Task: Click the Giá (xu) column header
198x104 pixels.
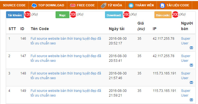Action: tap(141, 26)
